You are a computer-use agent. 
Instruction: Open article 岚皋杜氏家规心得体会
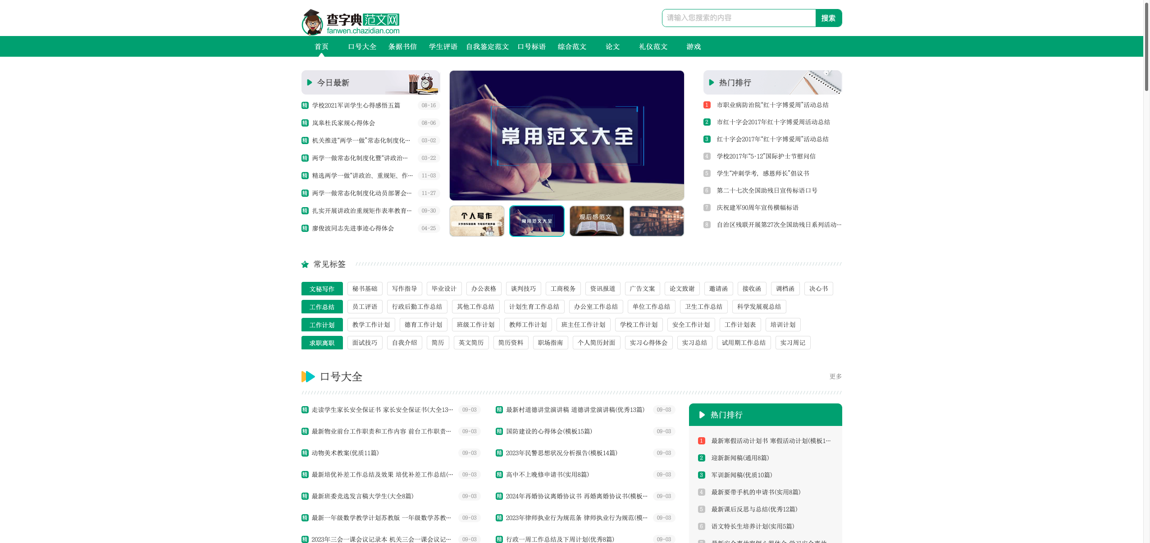tap(343, 123)
